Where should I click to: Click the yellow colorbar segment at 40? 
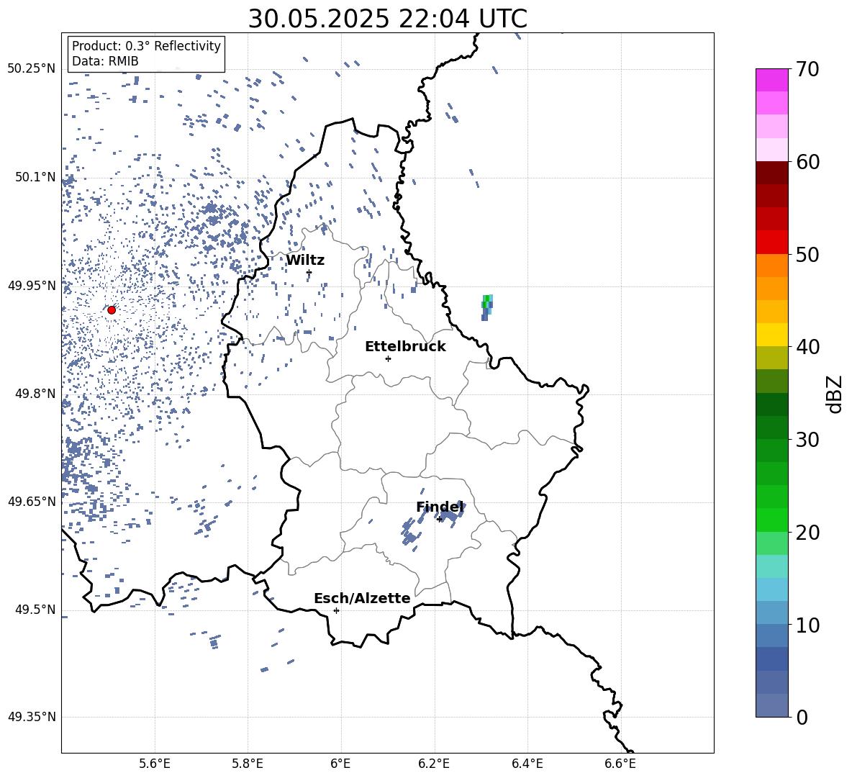click(771, 335)
